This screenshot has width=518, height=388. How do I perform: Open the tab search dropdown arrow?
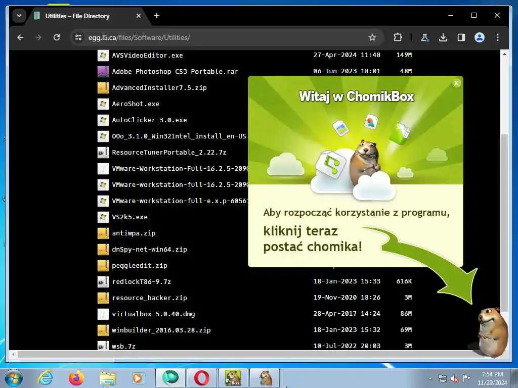tap(19, 16)
